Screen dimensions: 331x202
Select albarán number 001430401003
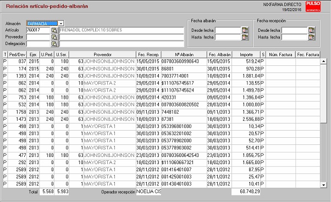176,184
